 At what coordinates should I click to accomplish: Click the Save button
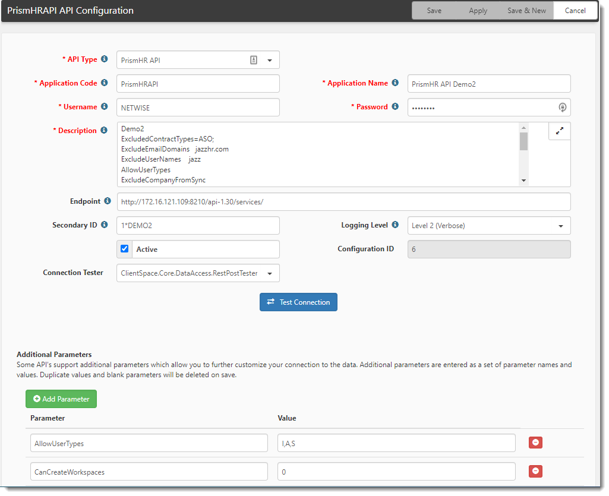pos(434,11)
